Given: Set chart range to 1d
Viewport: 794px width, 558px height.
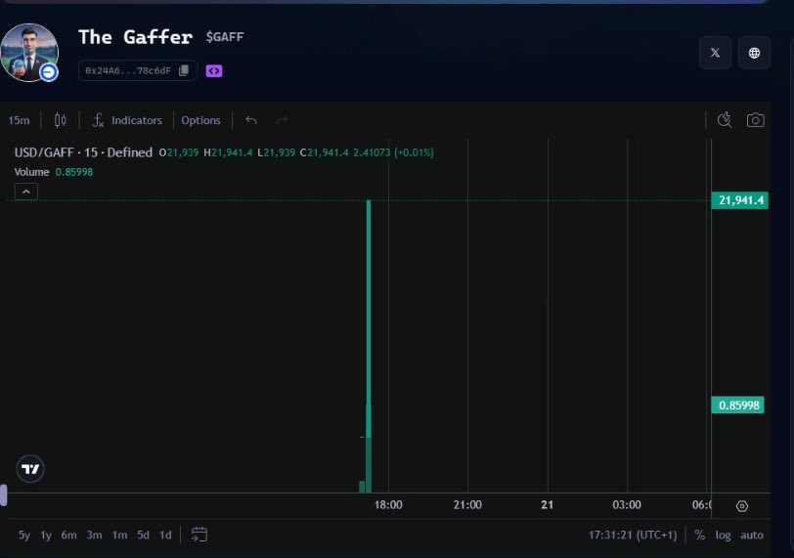Looking at the screenshot, I should point(165,536).
